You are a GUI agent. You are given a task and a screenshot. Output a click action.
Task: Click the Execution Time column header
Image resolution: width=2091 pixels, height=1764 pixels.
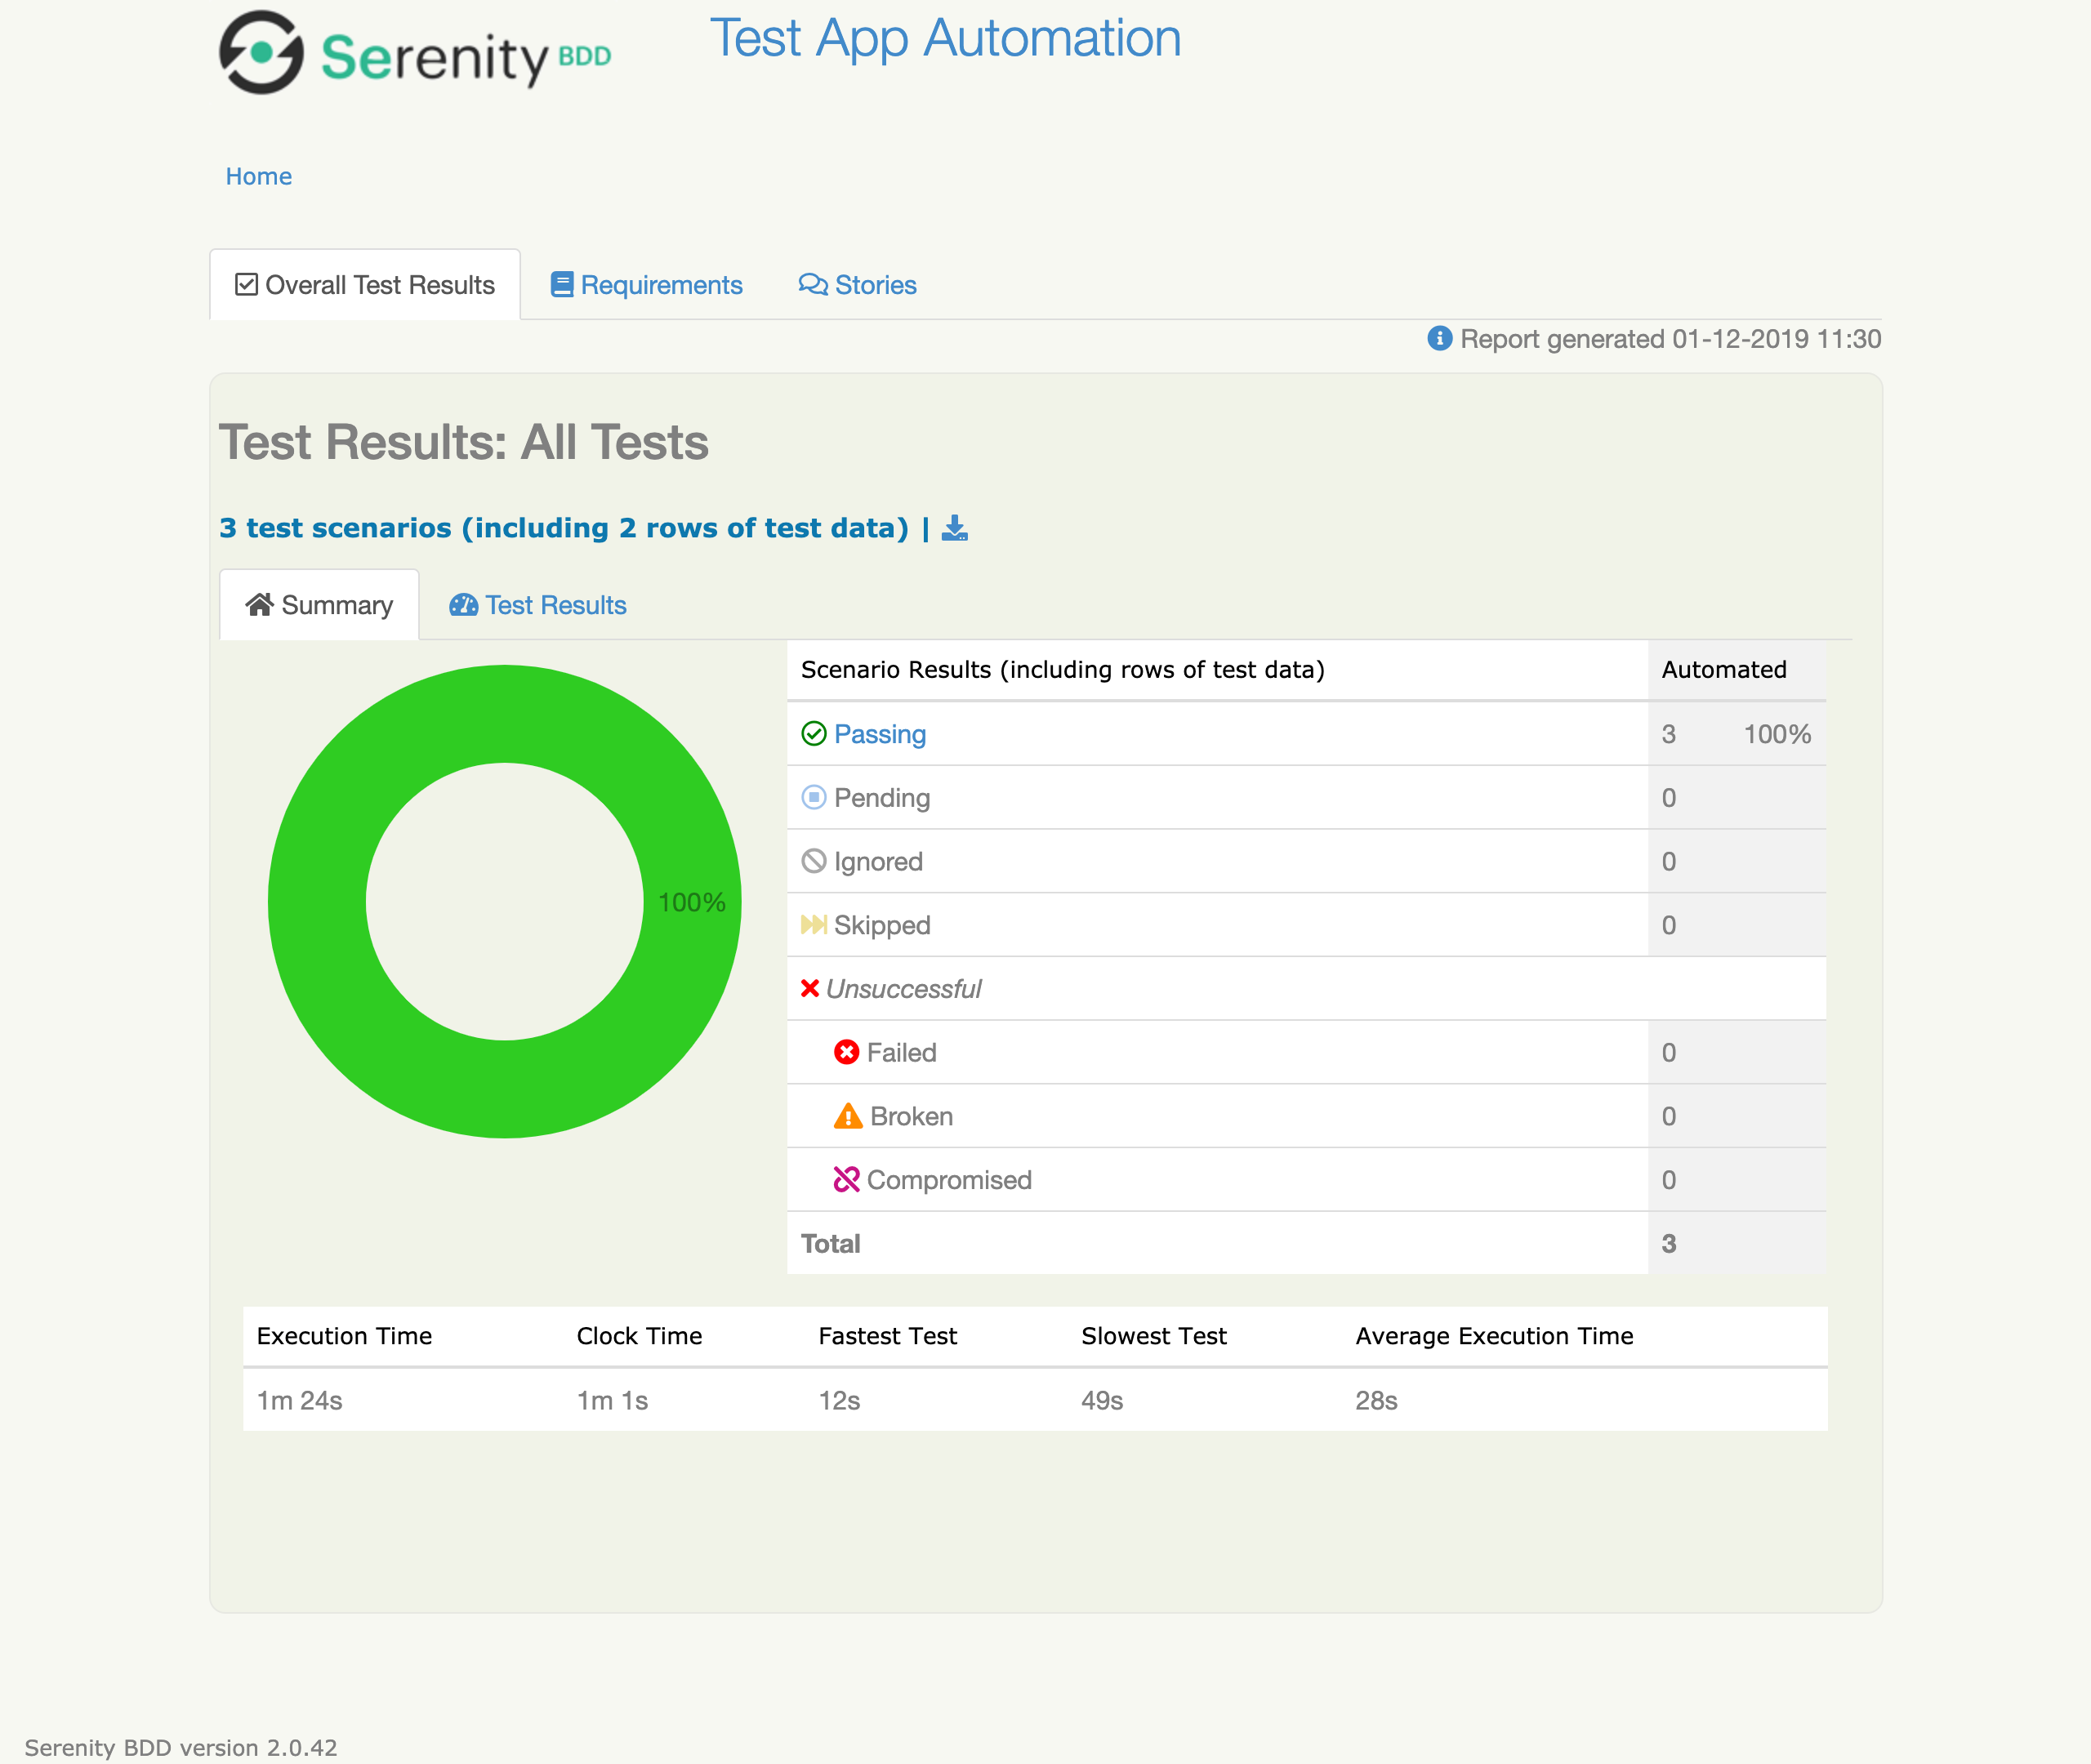click(345, 1336)
